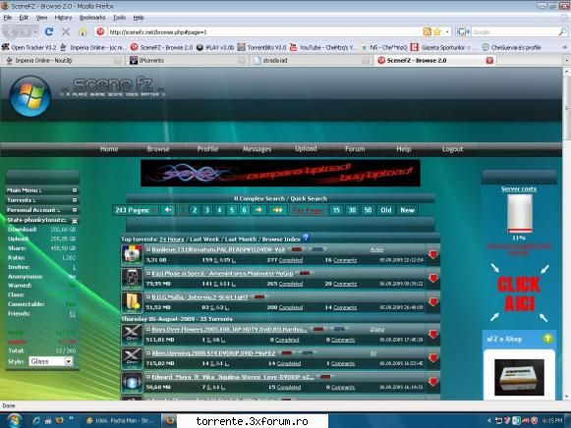
Task: Open the Forum page from navigation
Action: (x=355, y=149)
